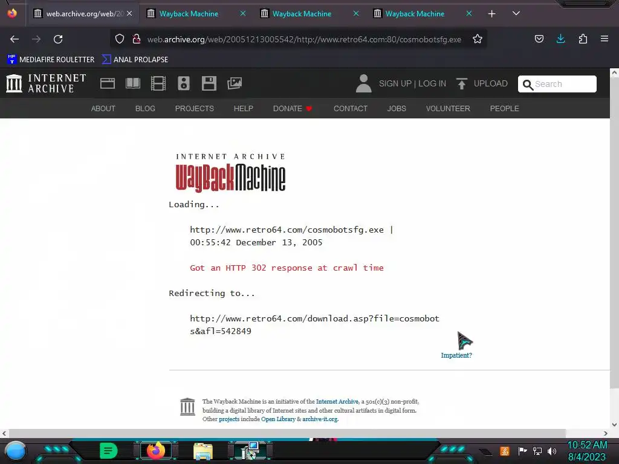Open the clock showing 10:52 AM

[587, 451]
